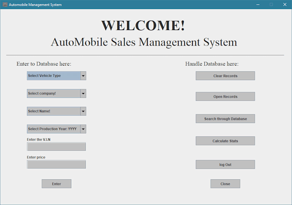
Task: Click the V.I.N input field
Action: point(56,147)
